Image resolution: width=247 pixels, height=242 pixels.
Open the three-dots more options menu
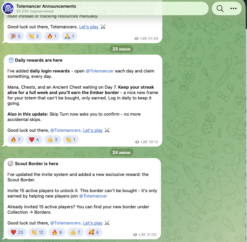point(233,8)
